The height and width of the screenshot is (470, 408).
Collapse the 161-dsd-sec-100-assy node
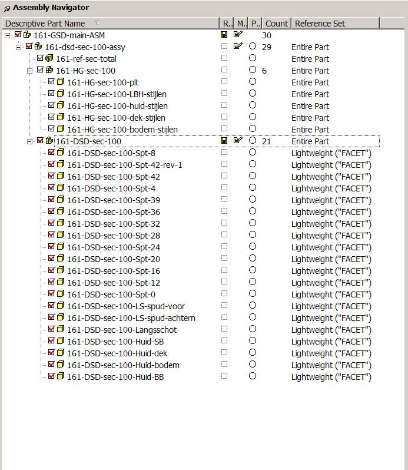click(18, 47)
